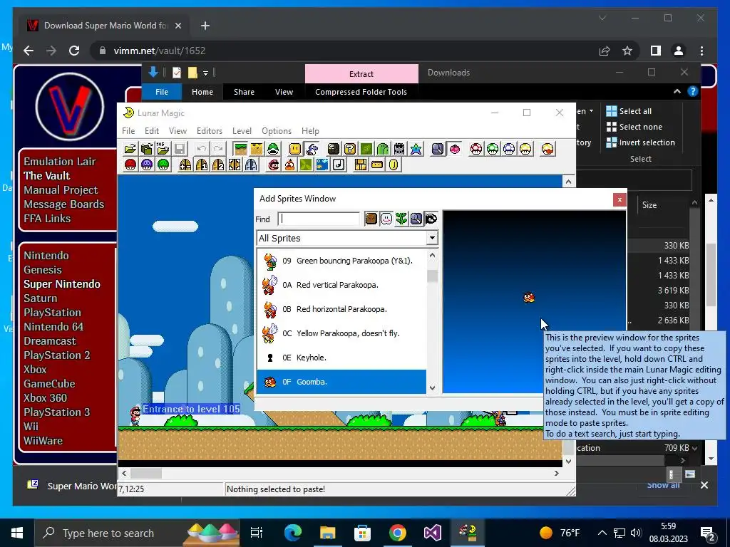Click the sprite list scroll up arrow

[x=433, y=256]
